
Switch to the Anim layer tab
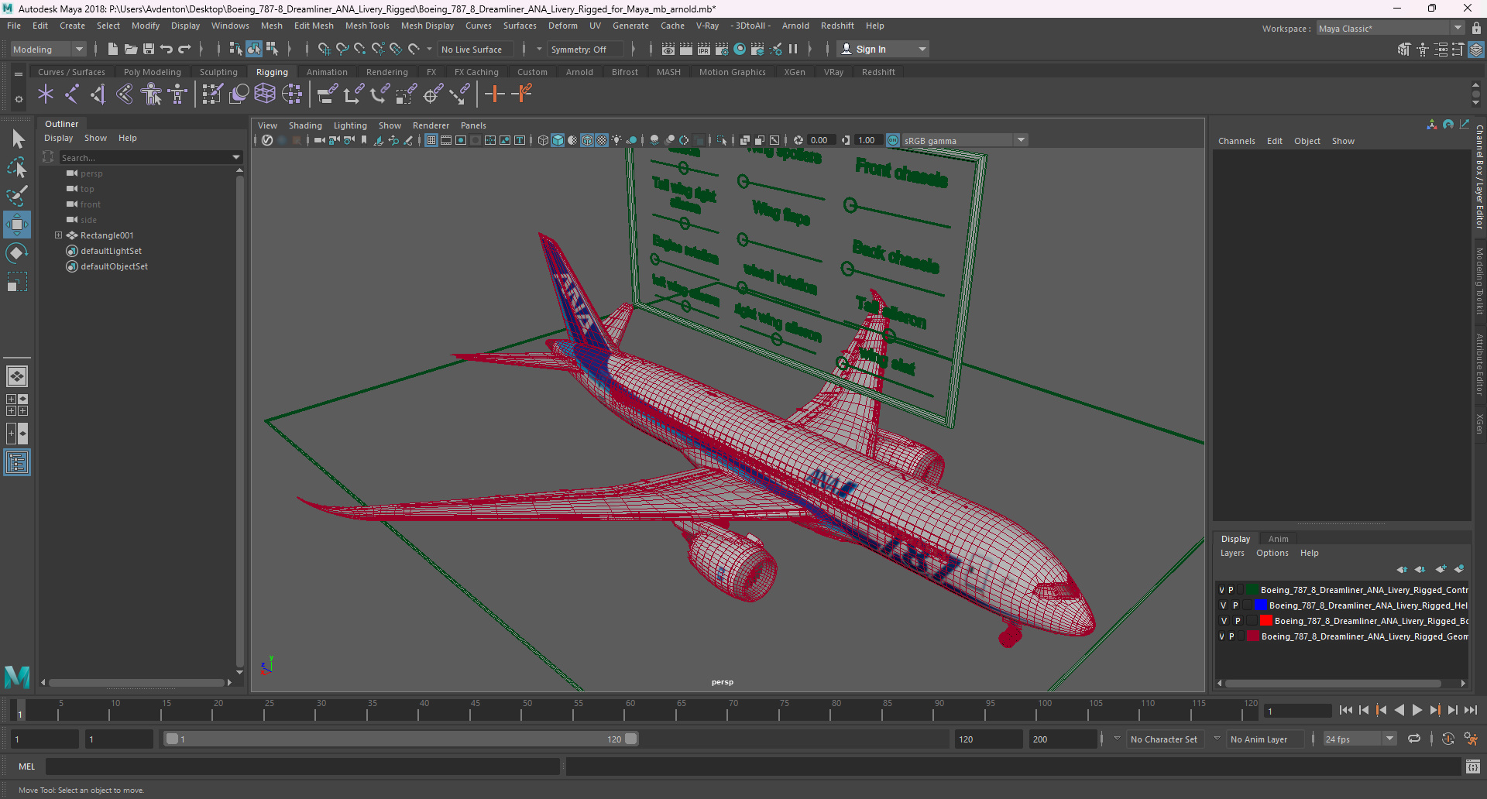tap(1279, 539)
